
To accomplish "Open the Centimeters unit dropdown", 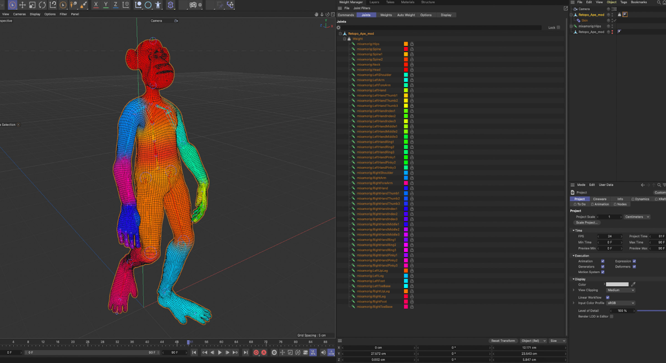I will [x=637, y=217].
